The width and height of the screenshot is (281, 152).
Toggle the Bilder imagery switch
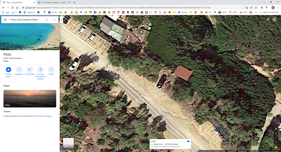187,141
